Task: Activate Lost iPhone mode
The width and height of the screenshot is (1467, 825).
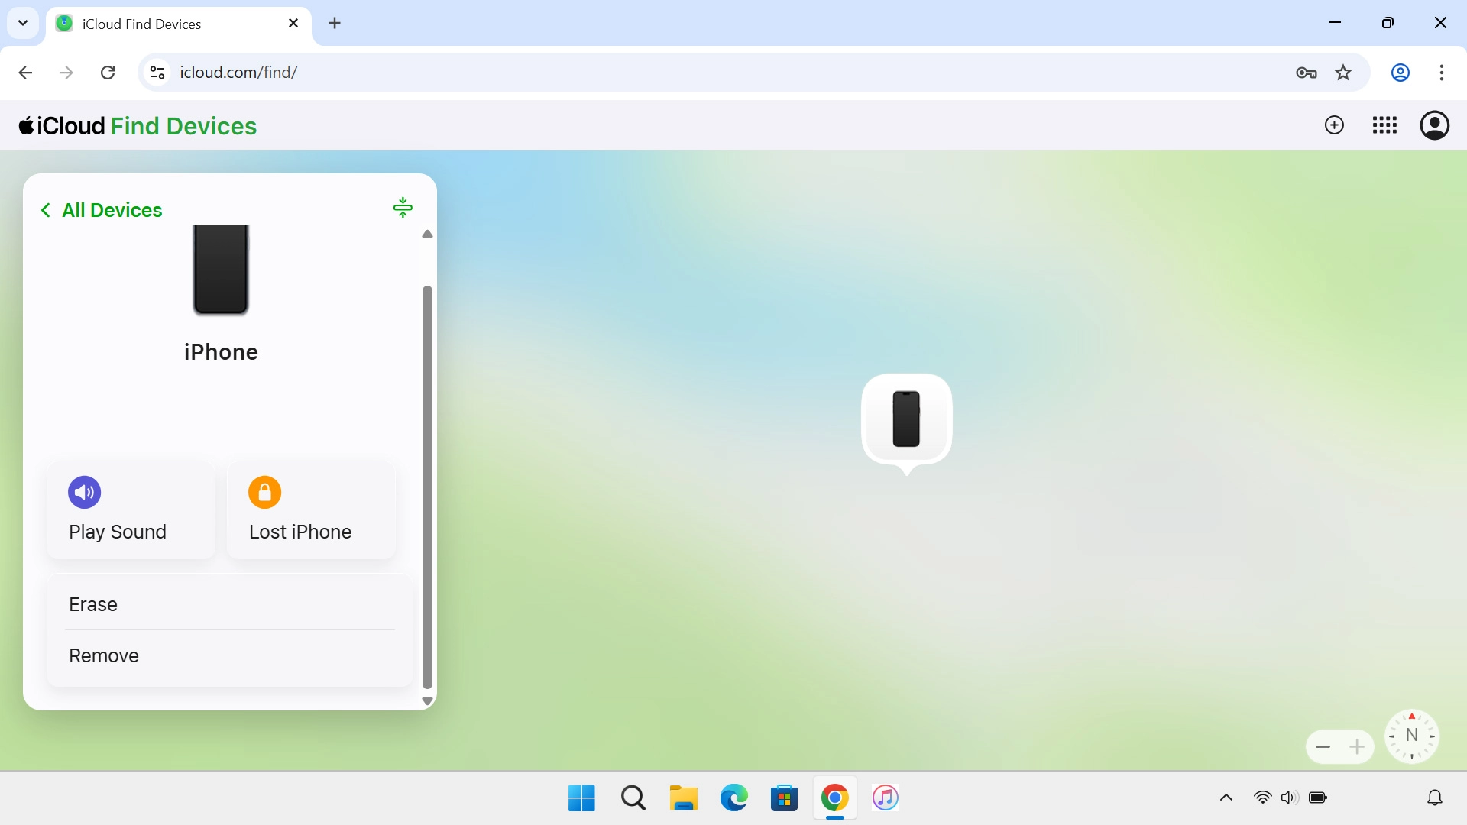Action: point(311,510)
